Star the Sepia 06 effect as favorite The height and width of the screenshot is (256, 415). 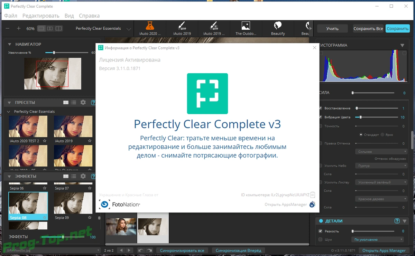[45, 188]
